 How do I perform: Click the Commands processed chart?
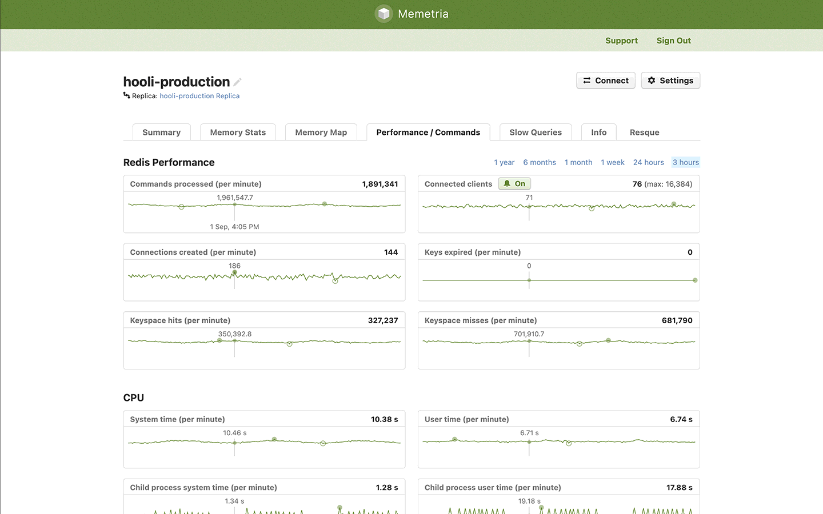point(264,212)
